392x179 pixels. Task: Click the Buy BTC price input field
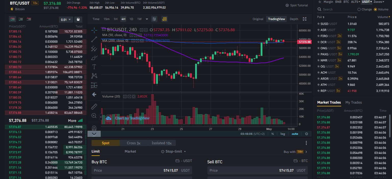(142, 170)
